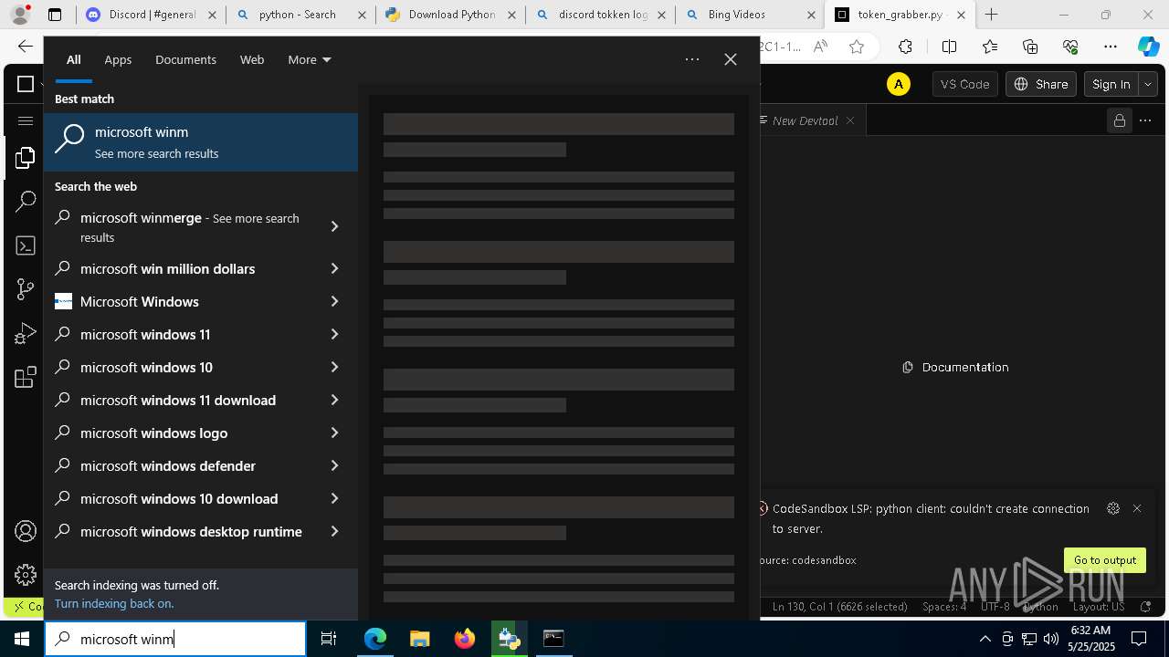
Task: Open the notification settings gear icon
Action: [x=1112, y=508]
